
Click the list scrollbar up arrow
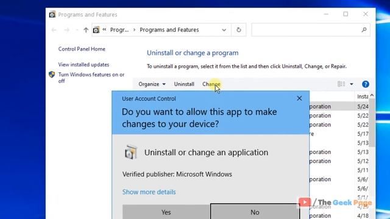[372, 96]
